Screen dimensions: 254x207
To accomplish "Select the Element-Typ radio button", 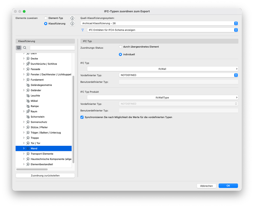I will point(46,18).
